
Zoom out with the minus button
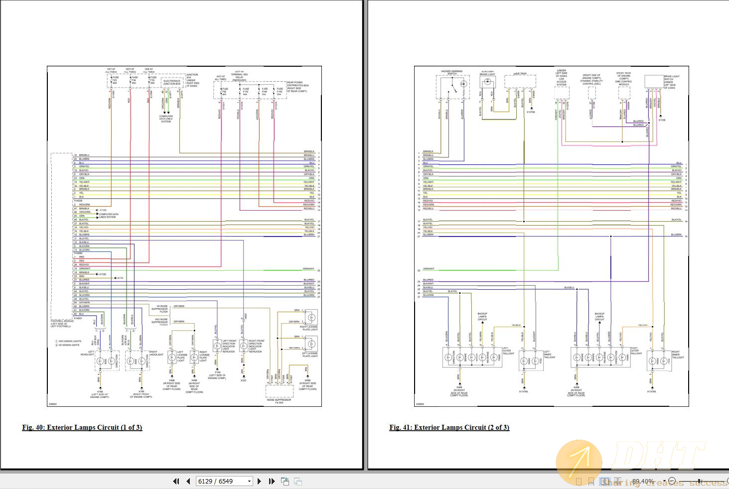pyautogui.click(x=672, y=481)
